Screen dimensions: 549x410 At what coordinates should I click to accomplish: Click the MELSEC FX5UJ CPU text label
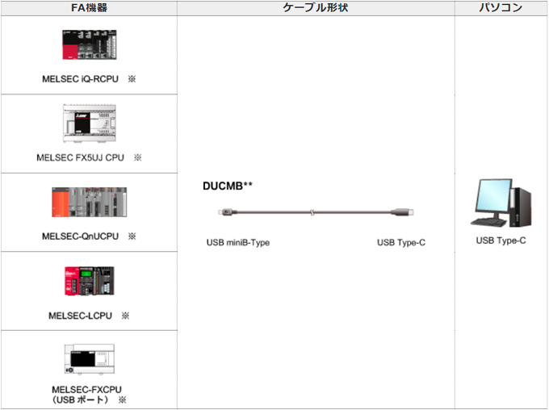(x=80, y=157)
